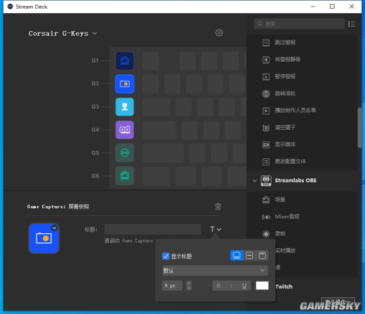Screen dimensions: 365x314
Task: Toggle bold title formatting
Action: (218, 286)
